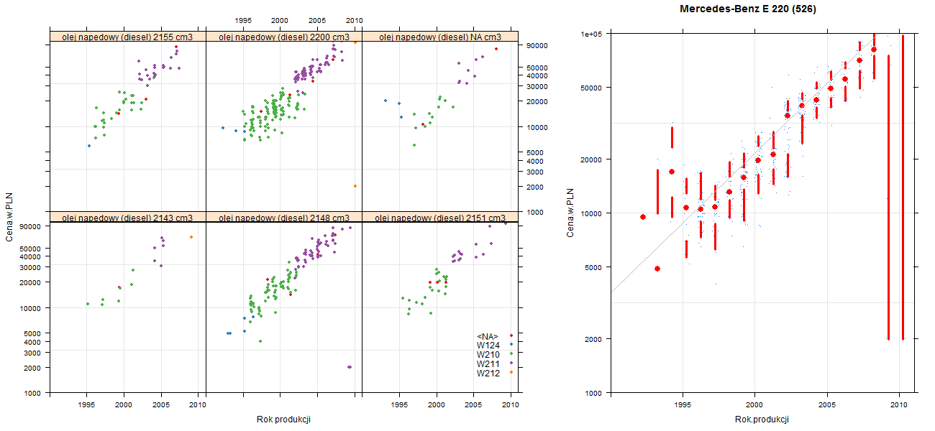The width and height of the screenshot is (935, 431).
Task: Click the 'W124' legend label
Action: point(488,346)
